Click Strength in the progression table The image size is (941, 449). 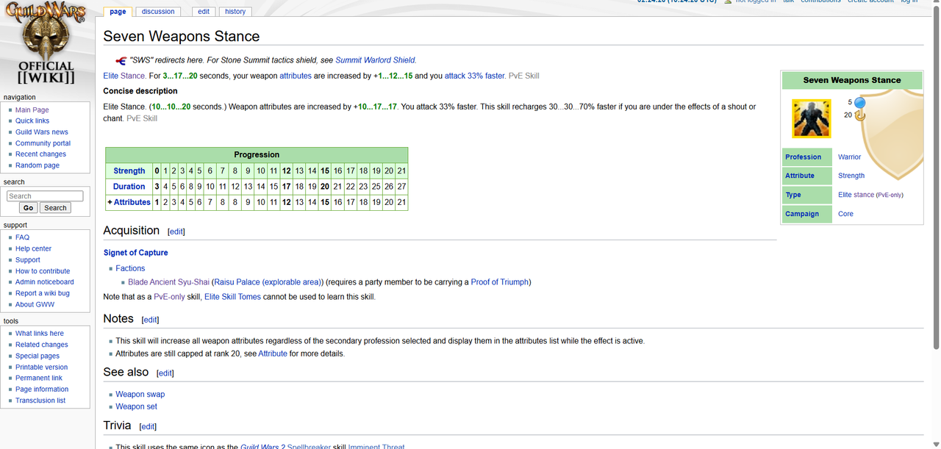coord(129,171)
